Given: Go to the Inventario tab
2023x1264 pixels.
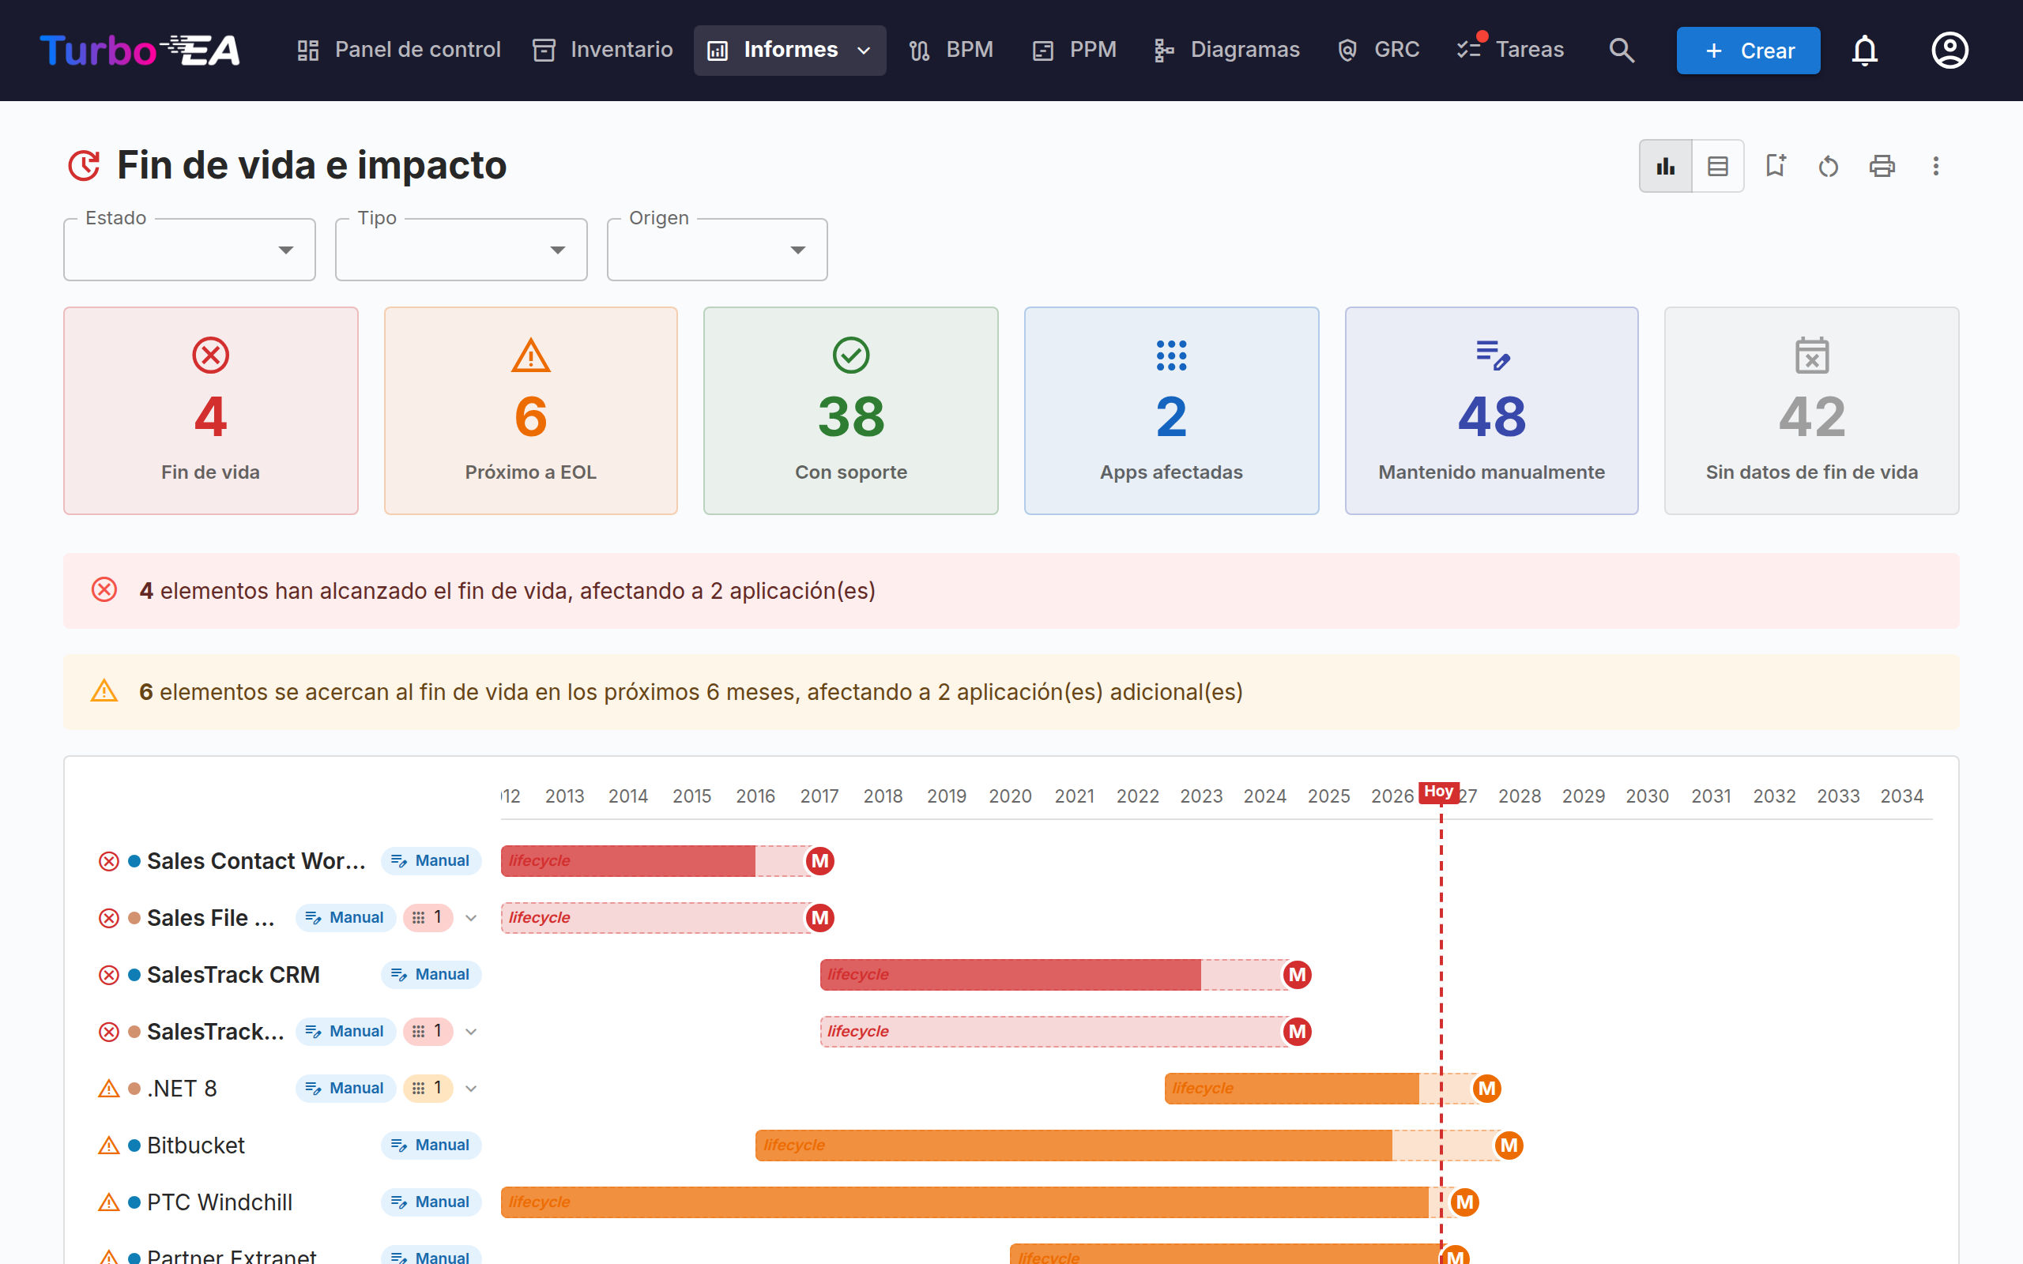Looking at the screenshot, I should [x=603, y=50].
